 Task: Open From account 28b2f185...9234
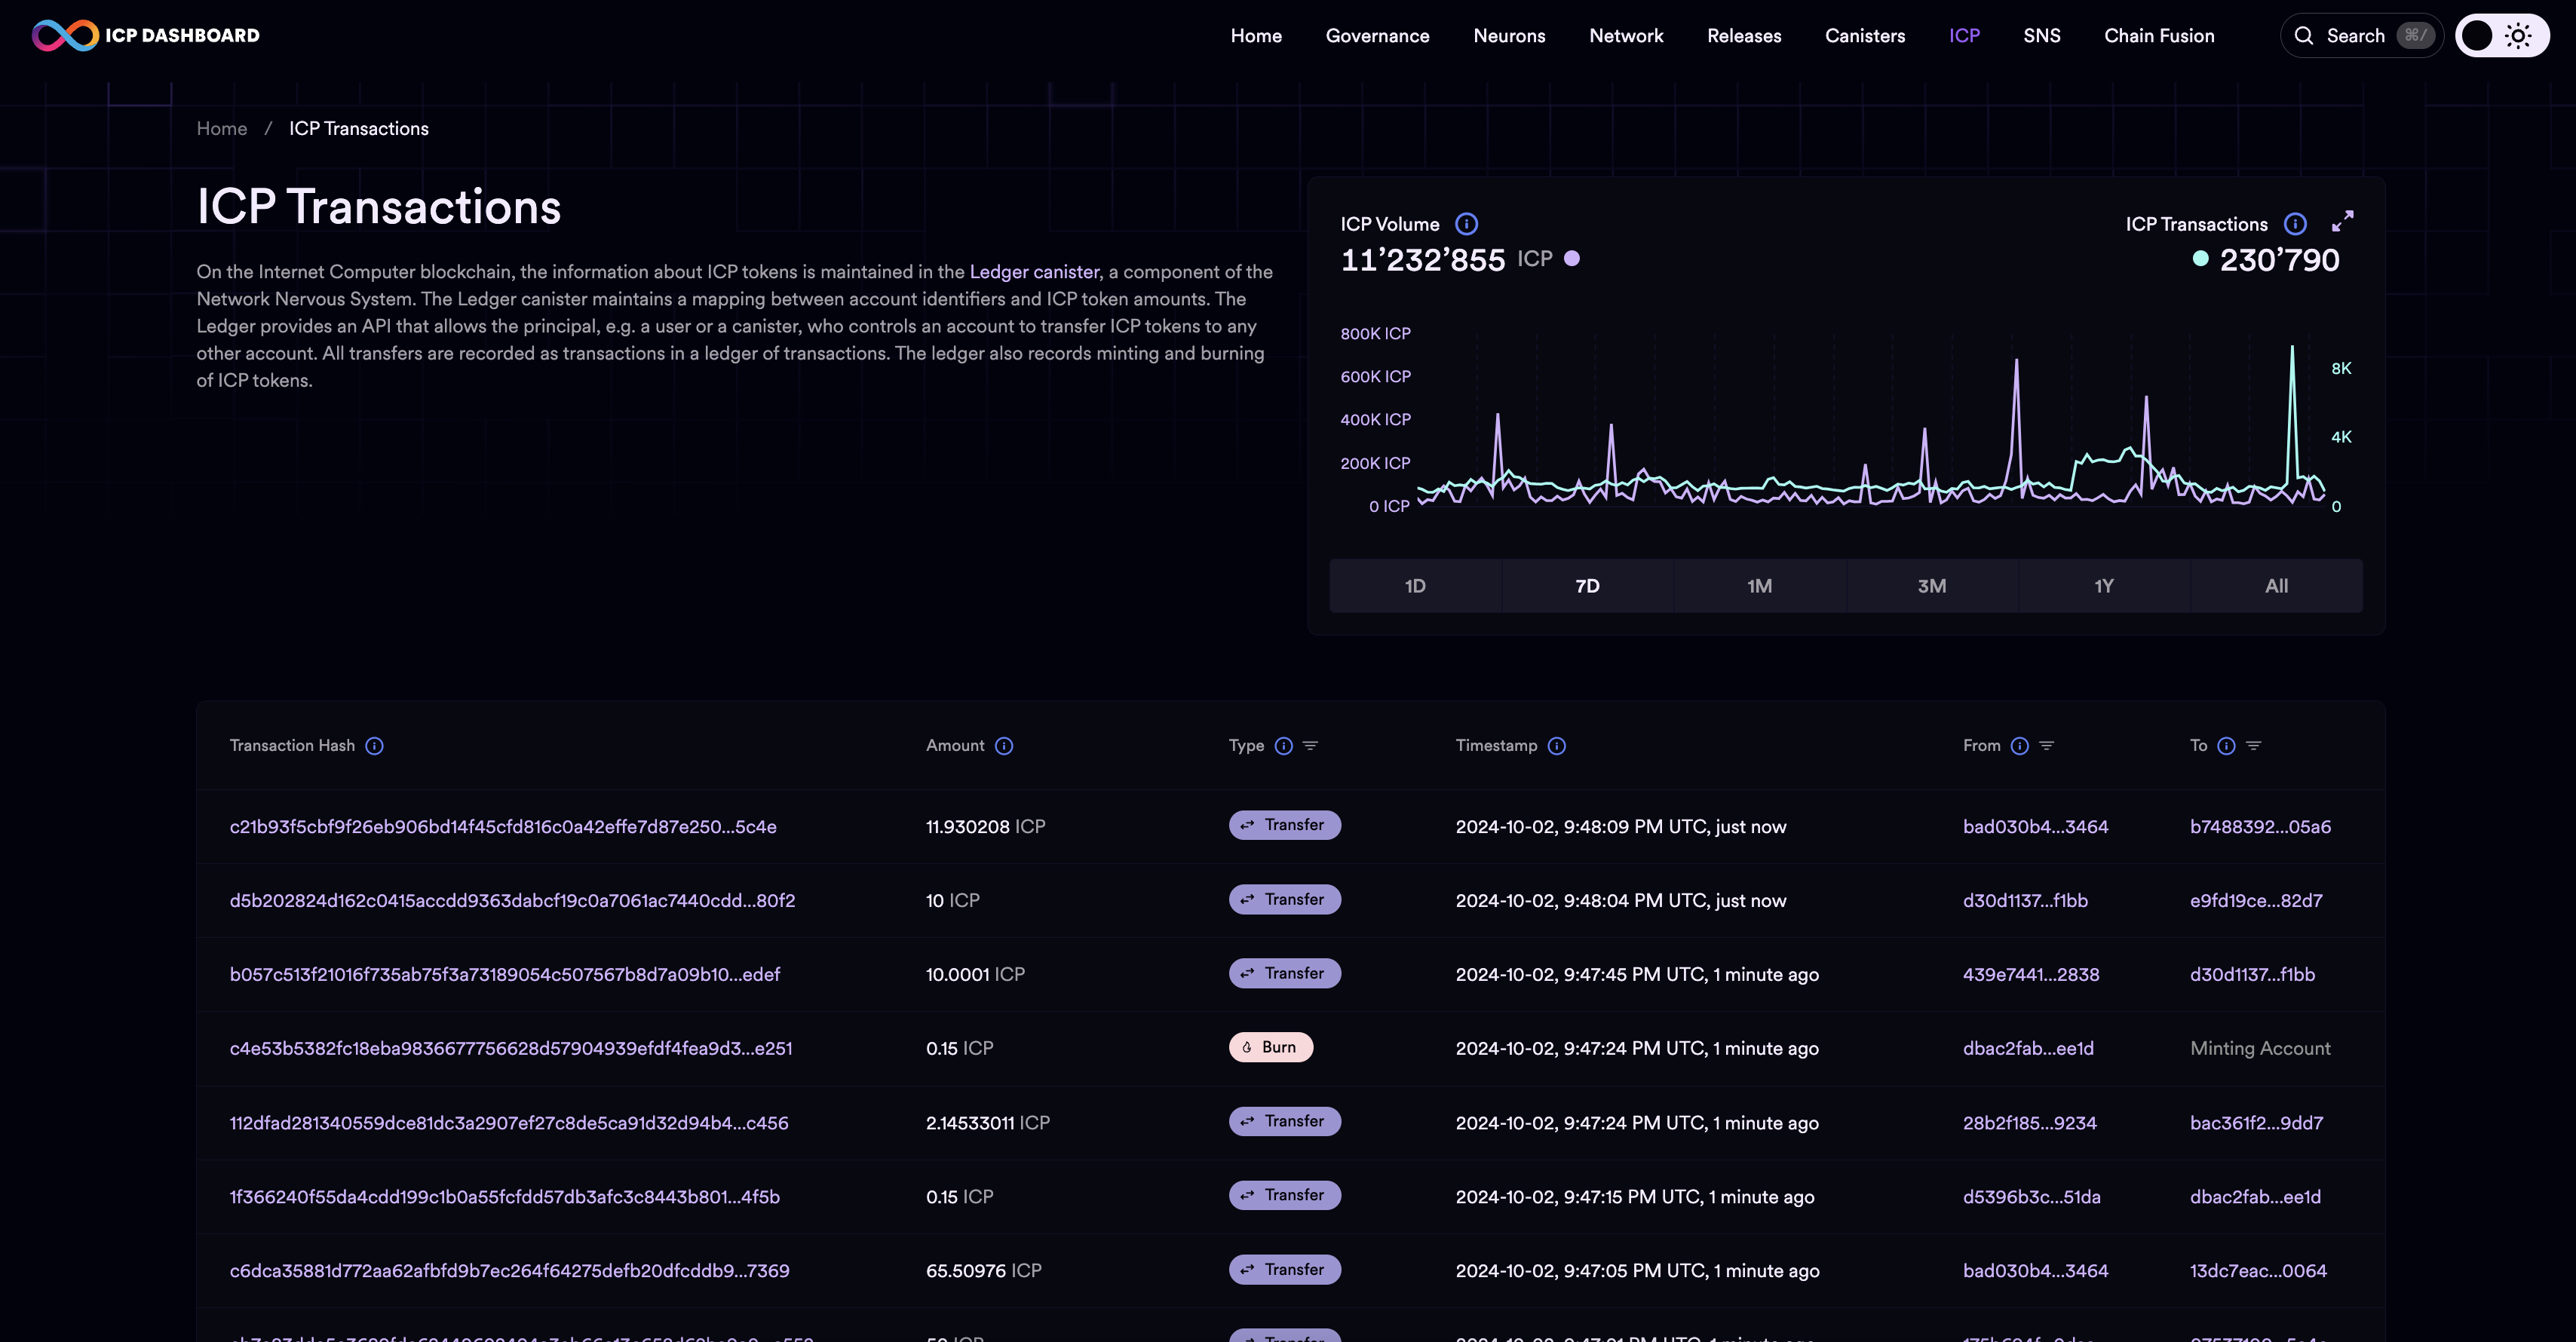tap(2030, 1123)
